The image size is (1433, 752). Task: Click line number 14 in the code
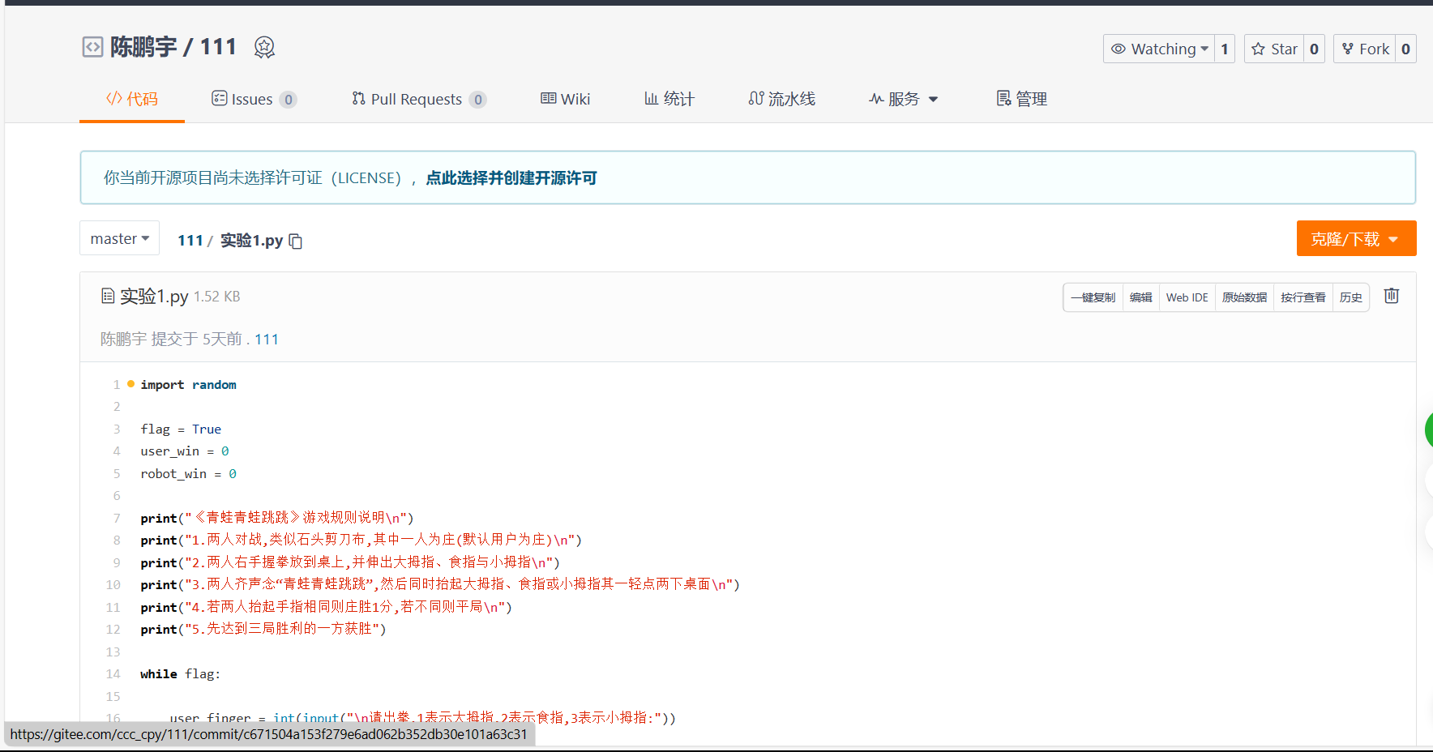[113, 673]
